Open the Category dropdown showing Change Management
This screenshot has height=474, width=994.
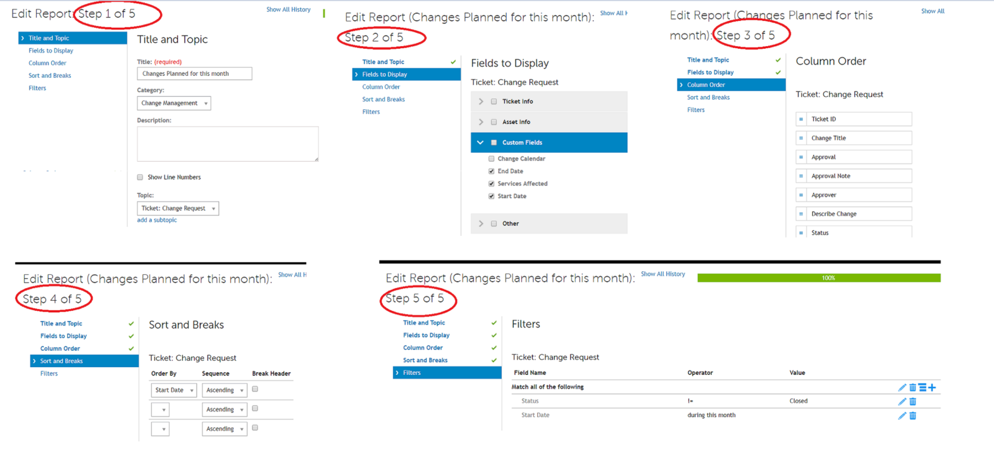[174, 103]
